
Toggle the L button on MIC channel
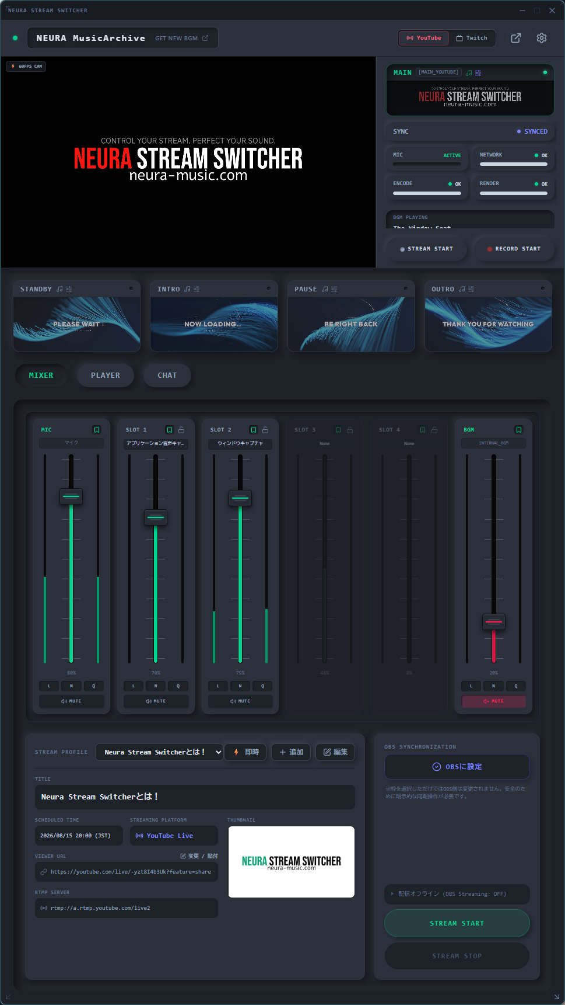(x=49, y=686)
